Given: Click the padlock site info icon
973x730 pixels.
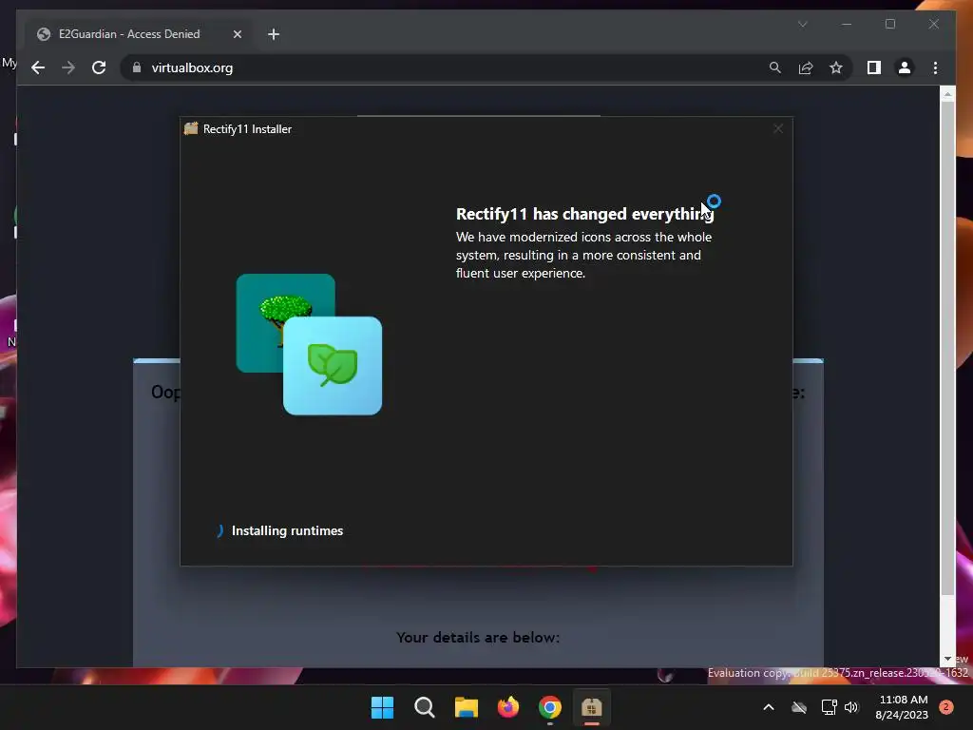Looking at the screenshot, I should tap(137, 67).
